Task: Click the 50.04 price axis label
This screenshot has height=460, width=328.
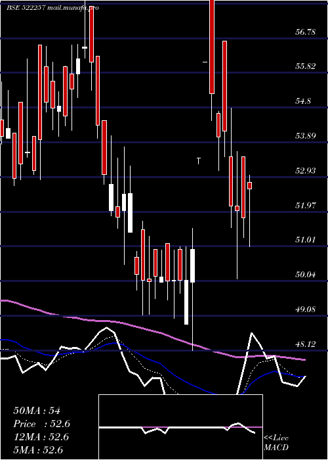Action: point(306,275)
